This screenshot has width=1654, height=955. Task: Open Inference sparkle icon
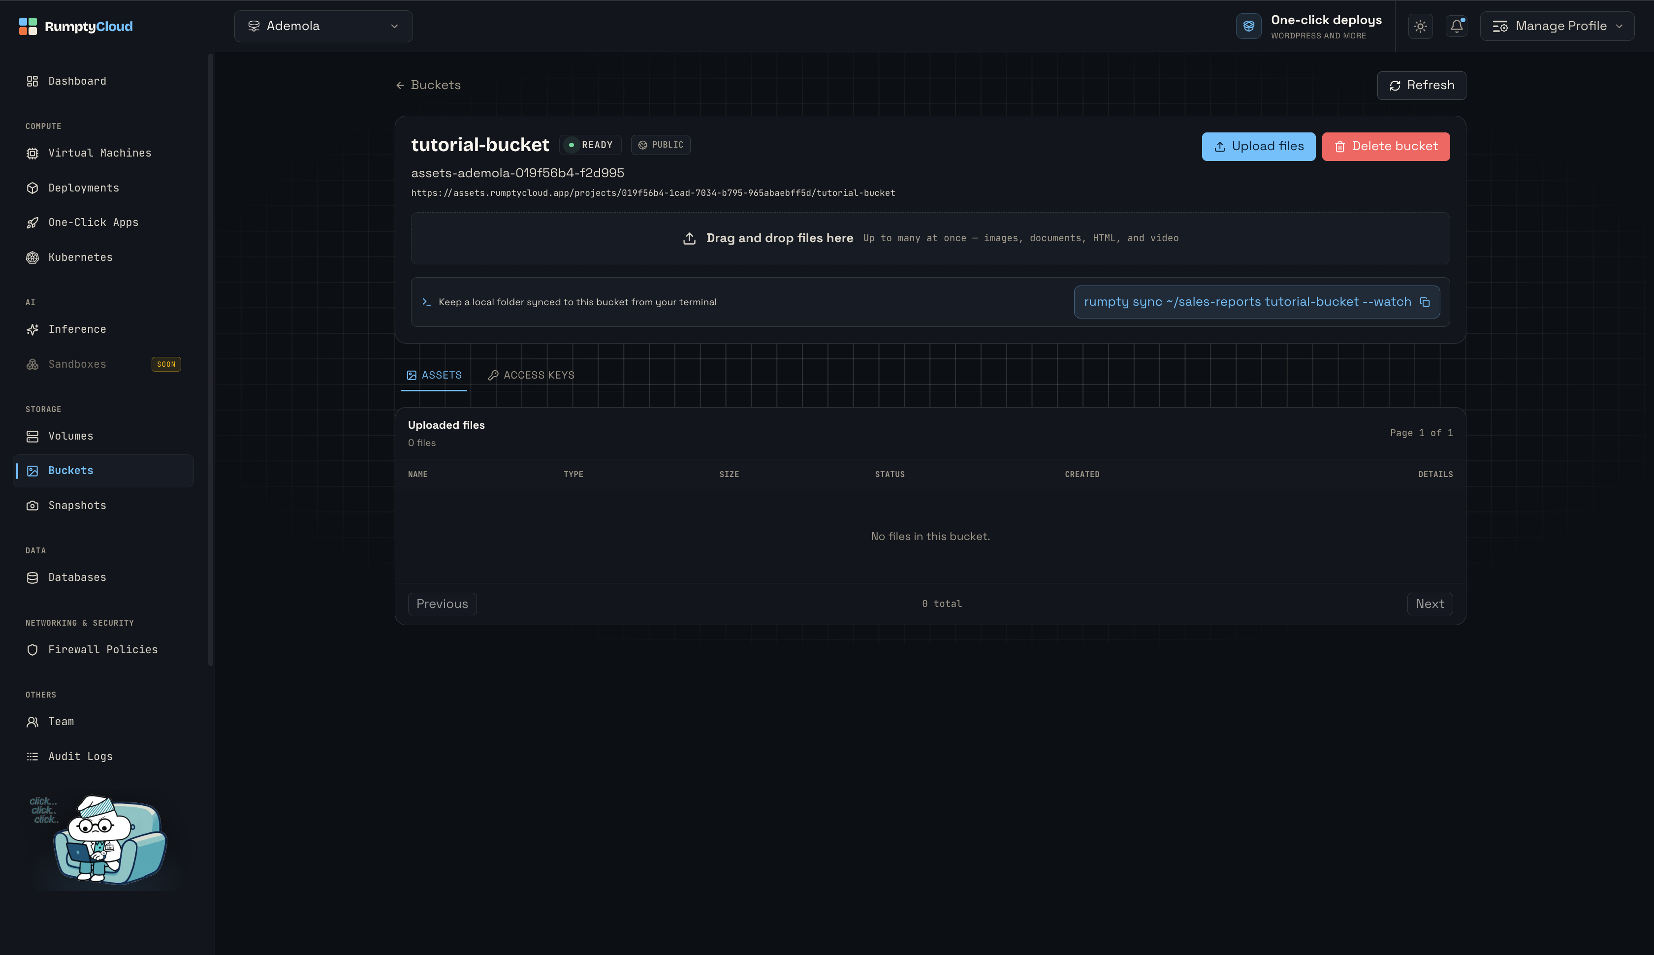point(32,329)
